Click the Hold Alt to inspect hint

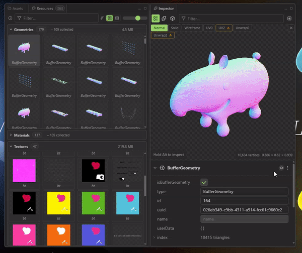click(x=169, y=155)
